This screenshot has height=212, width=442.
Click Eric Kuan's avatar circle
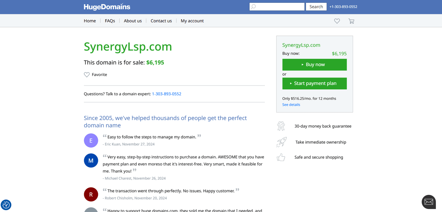pyautogui.click(x=91, y=140)
